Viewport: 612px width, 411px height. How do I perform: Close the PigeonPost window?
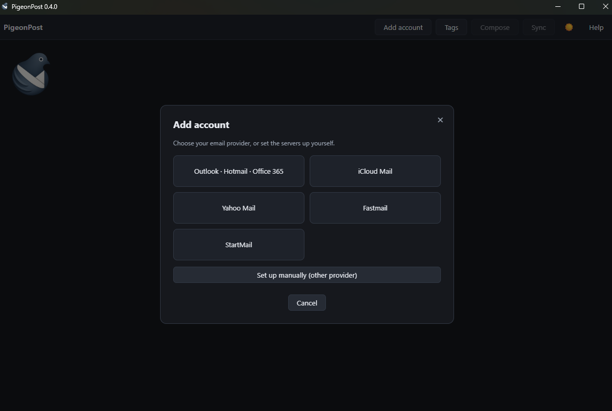605,6
